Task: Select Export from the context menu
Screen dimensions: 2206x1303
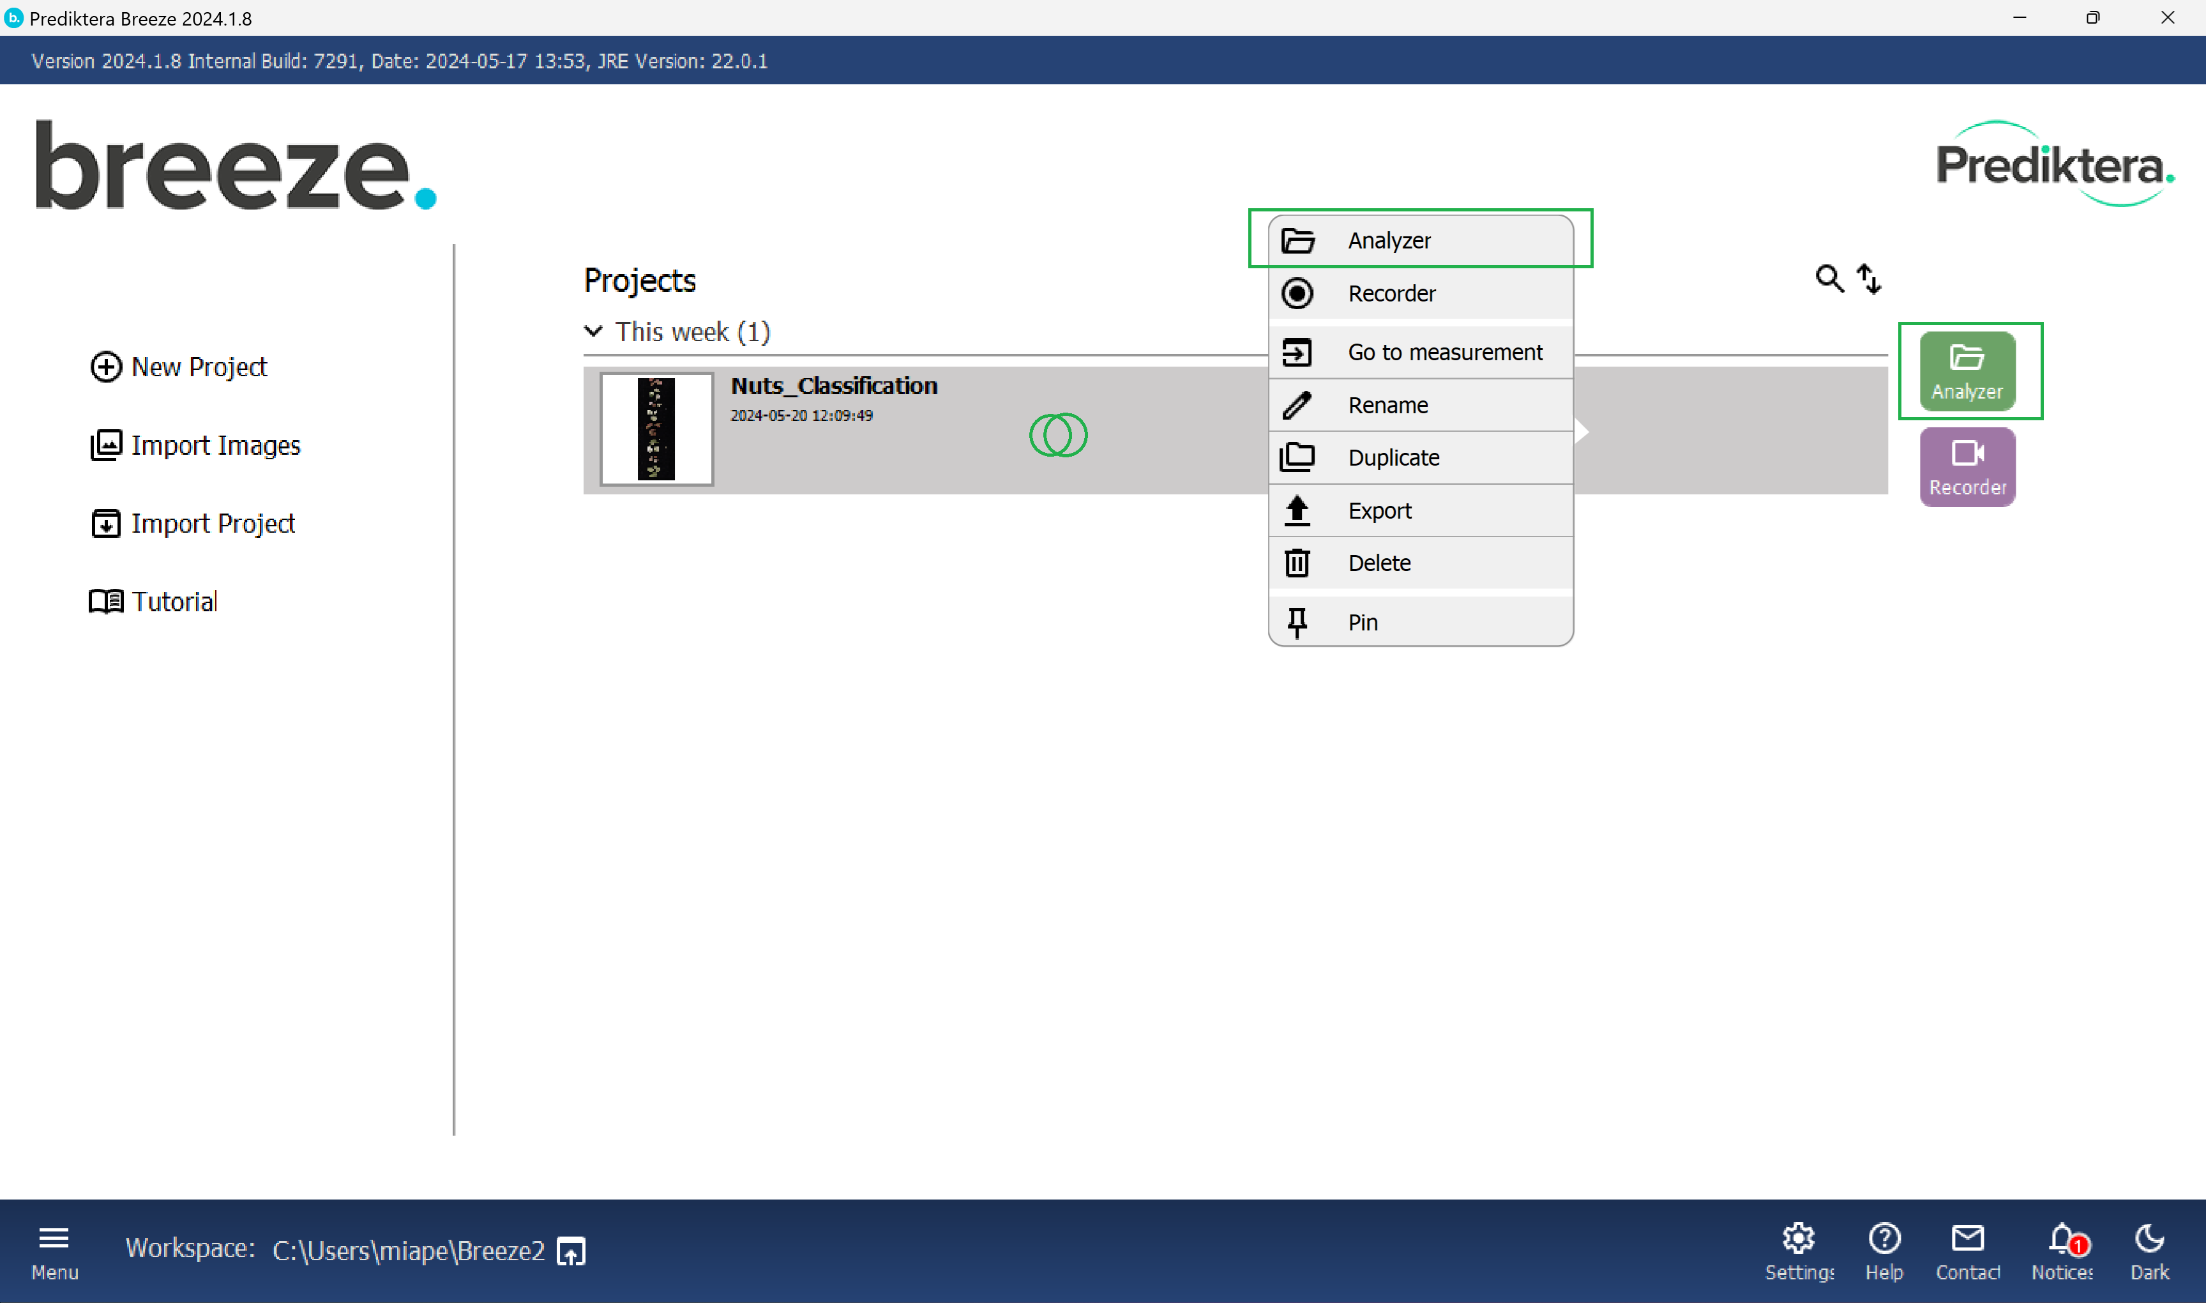Action: (x=1379, y=510)
